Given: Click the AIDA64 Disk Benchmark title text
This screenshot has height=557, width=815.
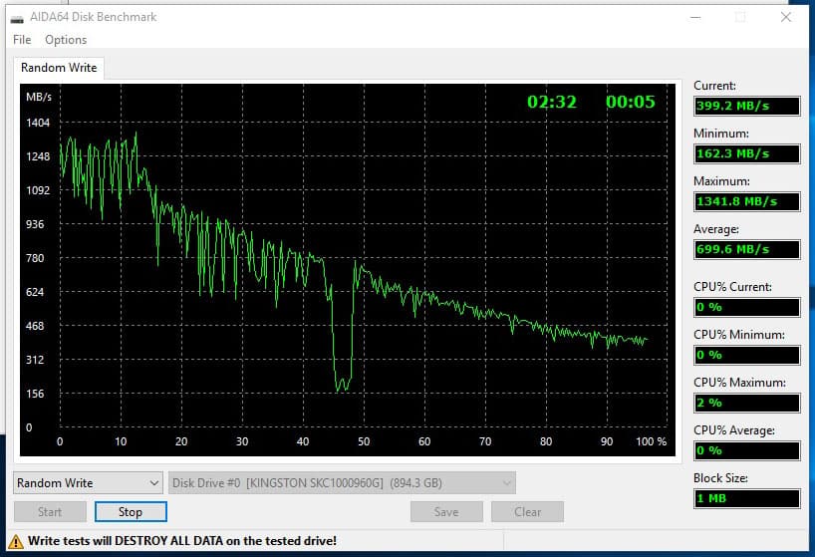Looking at the screenshot, I should pos(93,17).
